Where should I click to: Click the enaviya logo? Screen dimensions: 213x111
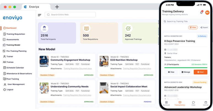[x=12, y=18]
